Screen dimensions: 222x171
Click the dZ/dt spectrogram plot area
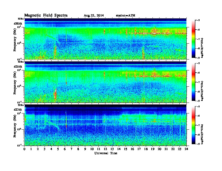point(105,125)
